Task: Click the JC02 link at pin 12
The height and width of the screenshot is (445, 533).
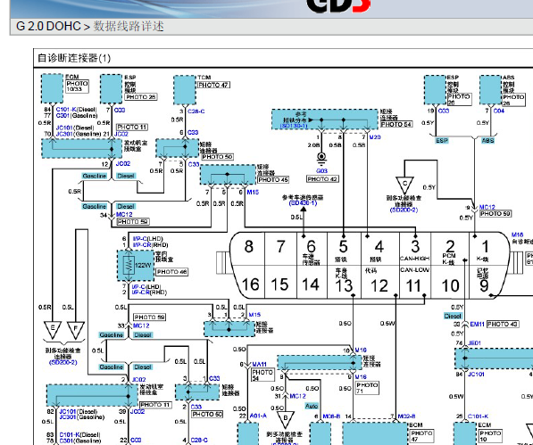Action: pos(123,163)
